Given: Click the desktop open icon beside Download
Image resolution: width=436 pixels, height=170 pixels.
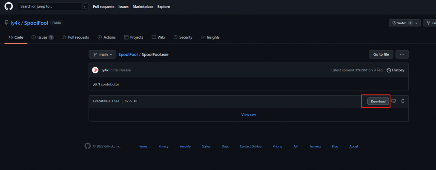Looking at the screenshot, I should coord(394,101).
